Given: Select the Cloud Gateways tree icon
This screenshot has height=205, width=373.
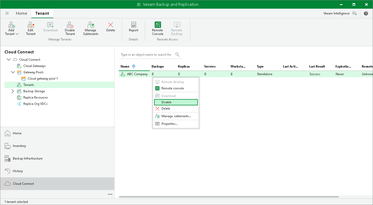Looking at the screenshot, I should point(19,66).
